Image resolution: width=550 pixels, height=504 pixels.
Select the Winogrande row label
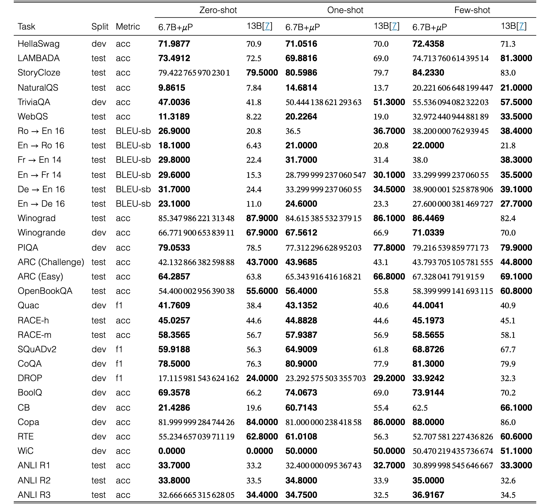pyautogui.click(x=41, y=233)
